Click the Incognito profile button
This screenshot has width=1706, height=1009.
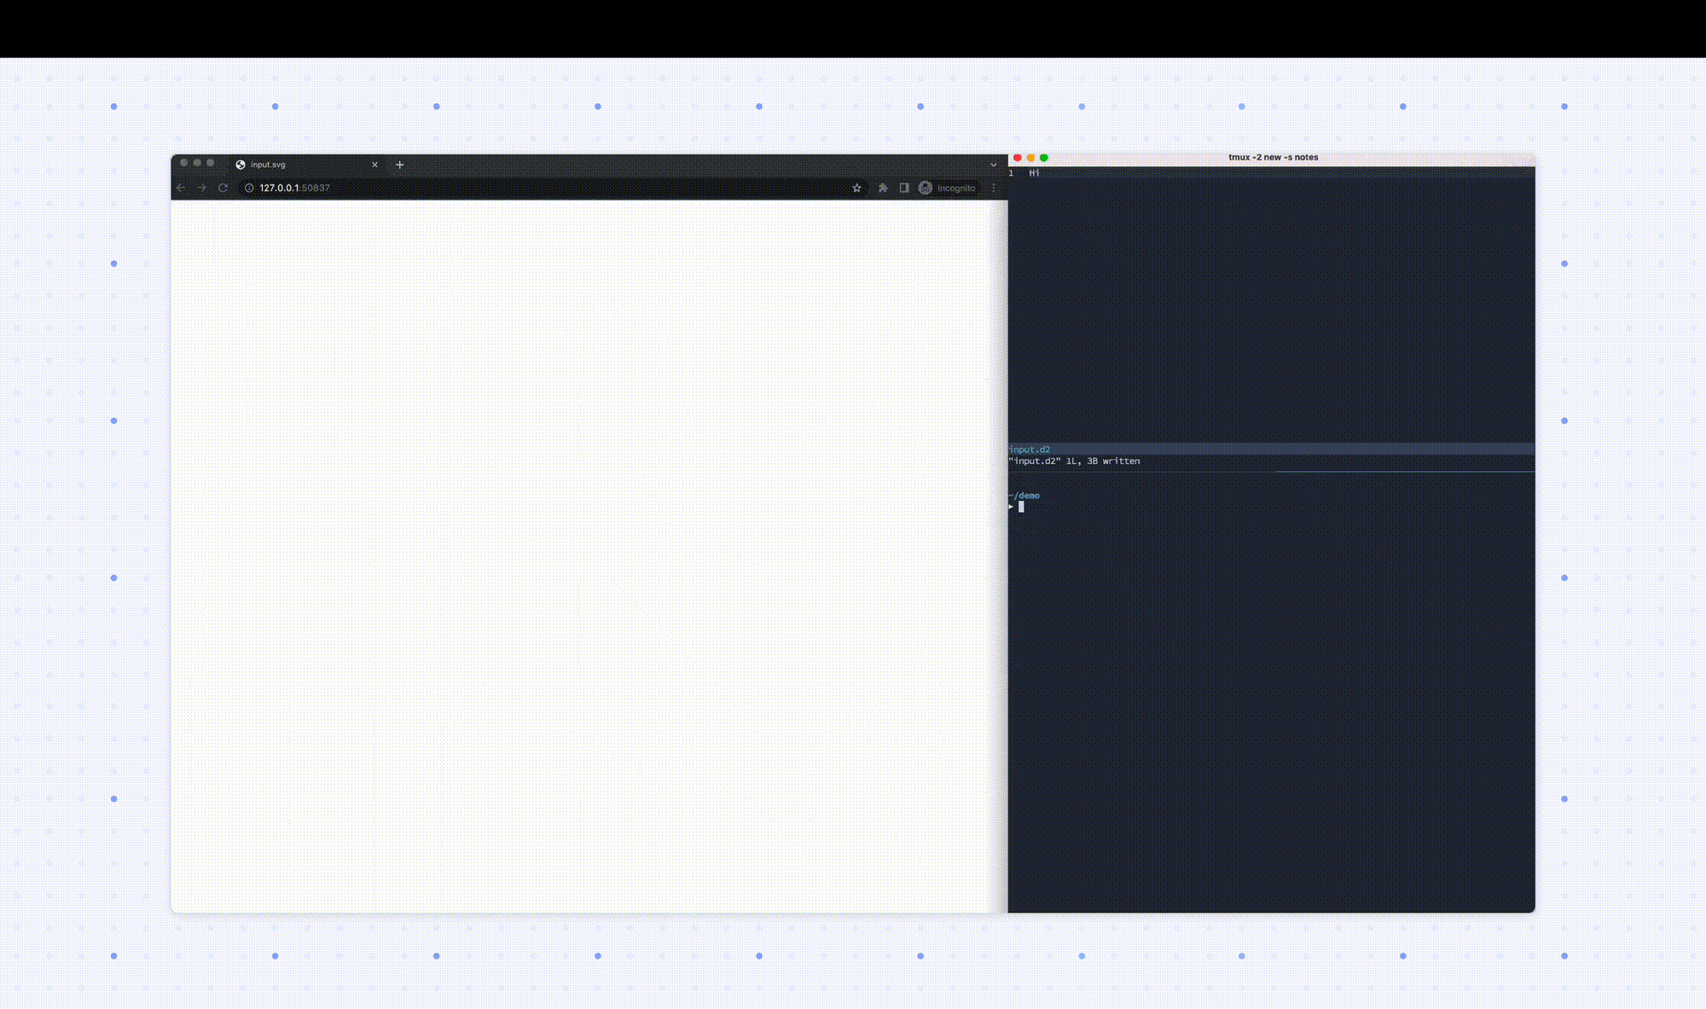pyautogui.click(x=947, y=188)
